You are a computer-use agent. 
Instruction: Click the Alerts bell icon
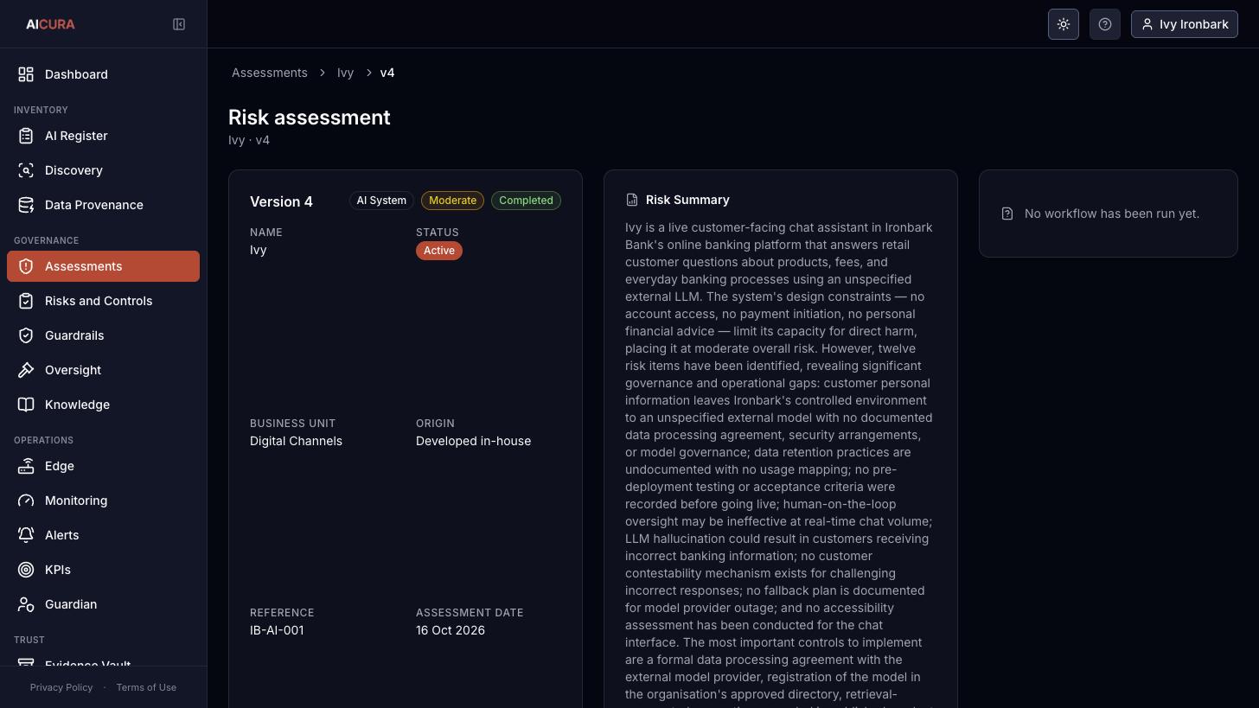click(x=26, y=535)
